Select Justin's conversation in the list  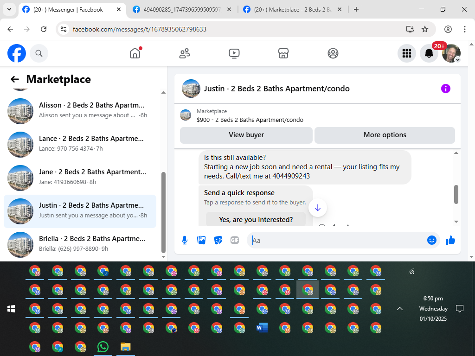click(x=80, y=211)
